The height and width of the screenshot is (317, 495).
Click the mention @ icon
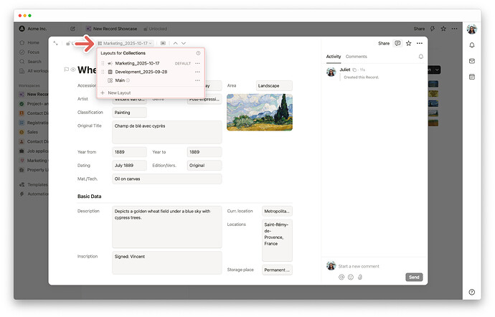tap(341, 278)
